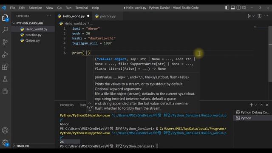This screenshot has height=153, width=272.
Task: Click Hello_world.py in breadcrumb
Action: pyautogui.click(x=75, y=23)
